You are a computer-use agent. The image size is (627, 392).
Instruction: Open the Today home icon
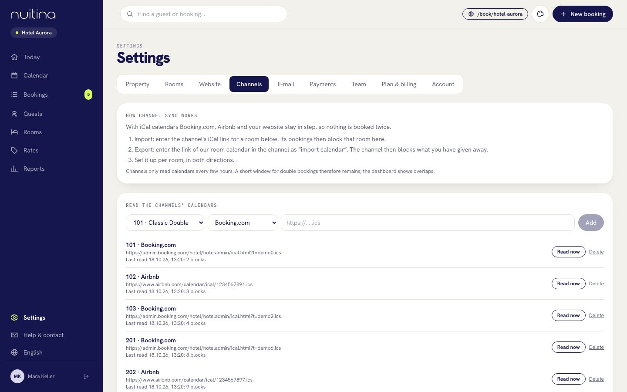tap(14, 57)
